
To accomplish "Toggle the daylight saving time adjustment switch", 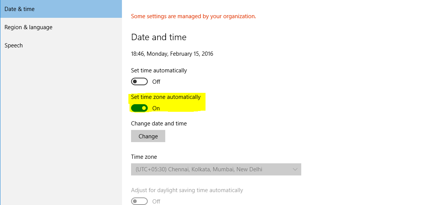I will (139, 201).
